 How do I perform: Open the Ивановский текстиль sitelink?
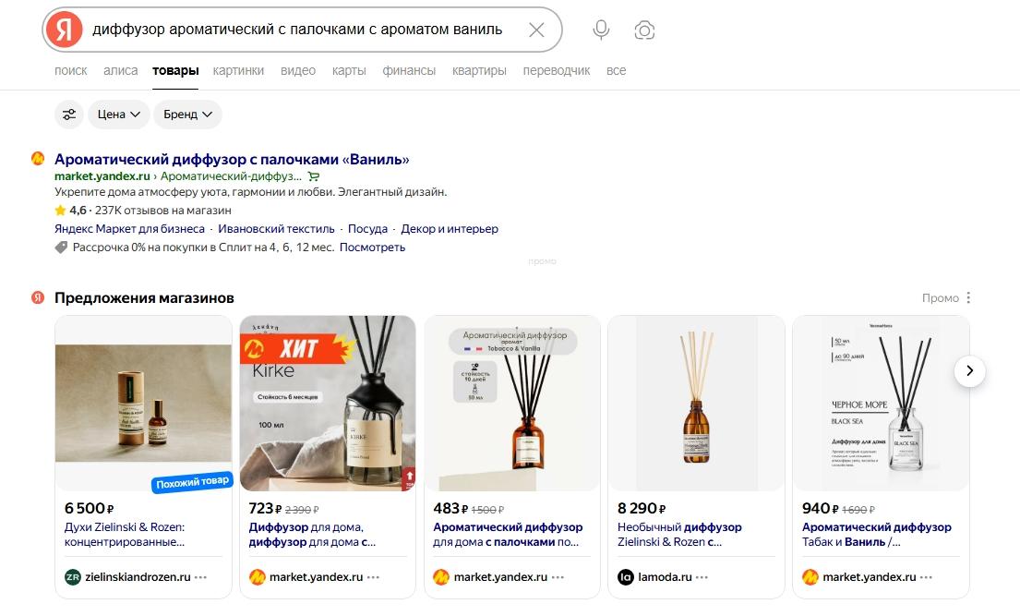coord(276,229)
